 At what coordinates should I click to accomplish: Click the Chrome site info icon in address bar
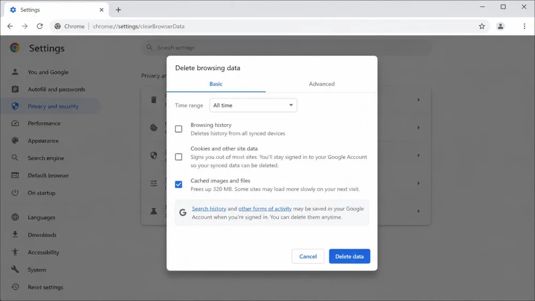tap(58, 26)
